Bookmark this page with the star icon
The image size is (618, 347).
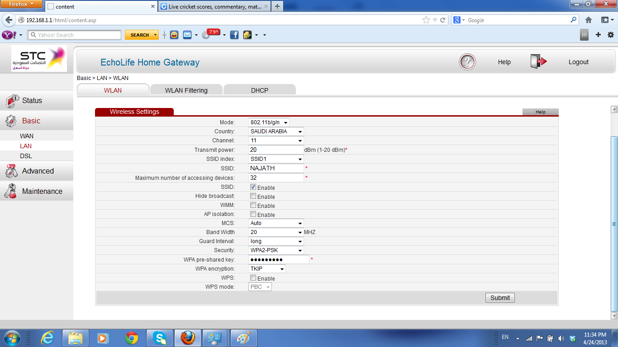426,20
